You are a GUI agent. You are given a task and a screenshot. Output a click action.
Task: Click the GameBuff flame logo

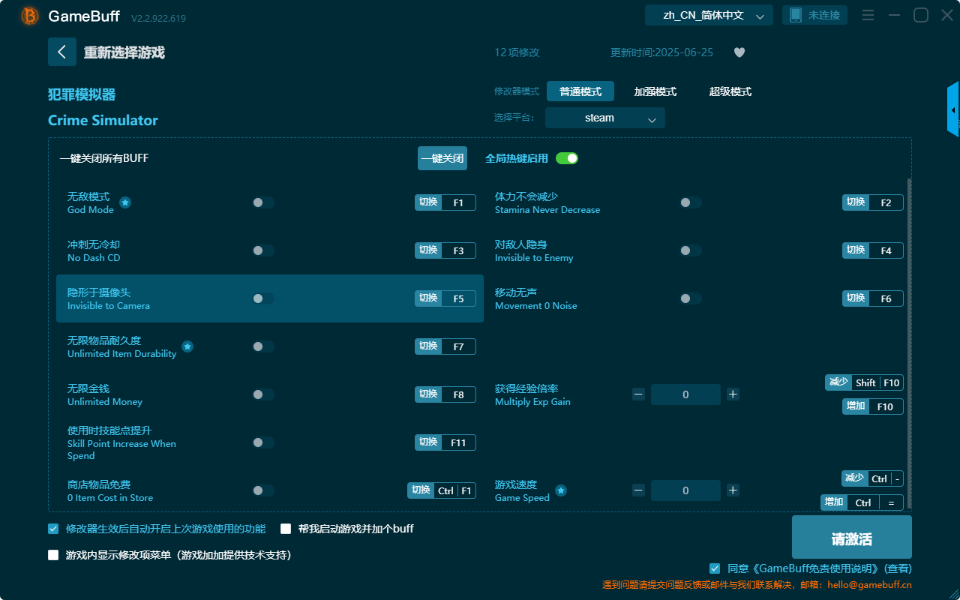pyautogui.click(x=28, y=15)
